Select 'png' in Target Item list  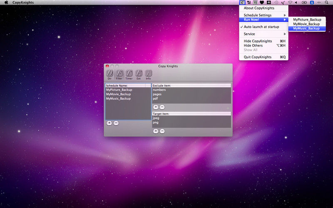click(x=191, y=122)
